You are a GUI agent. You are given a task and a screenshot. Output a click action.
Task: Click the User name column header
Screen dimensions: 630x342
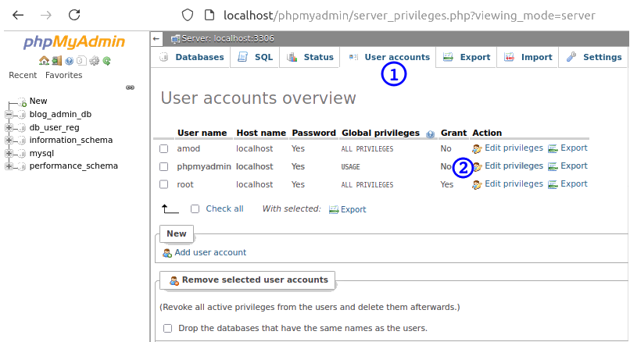(x=202, y=133)
